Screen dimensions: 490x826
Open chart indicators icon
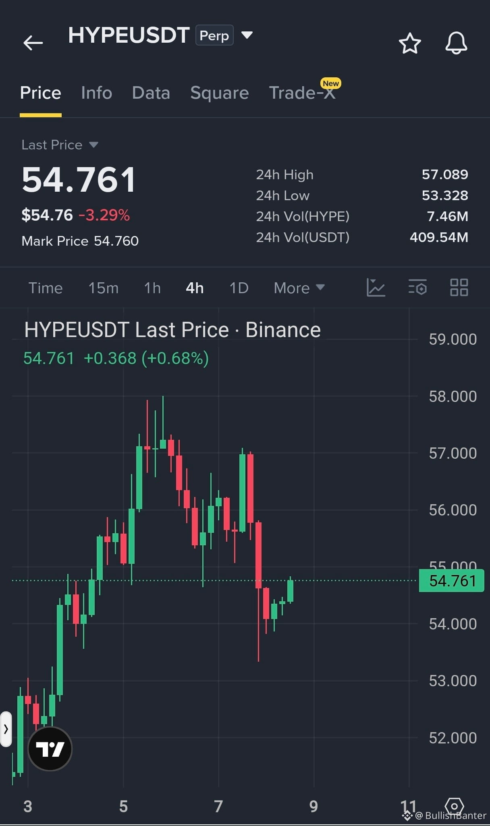point(376,288)
